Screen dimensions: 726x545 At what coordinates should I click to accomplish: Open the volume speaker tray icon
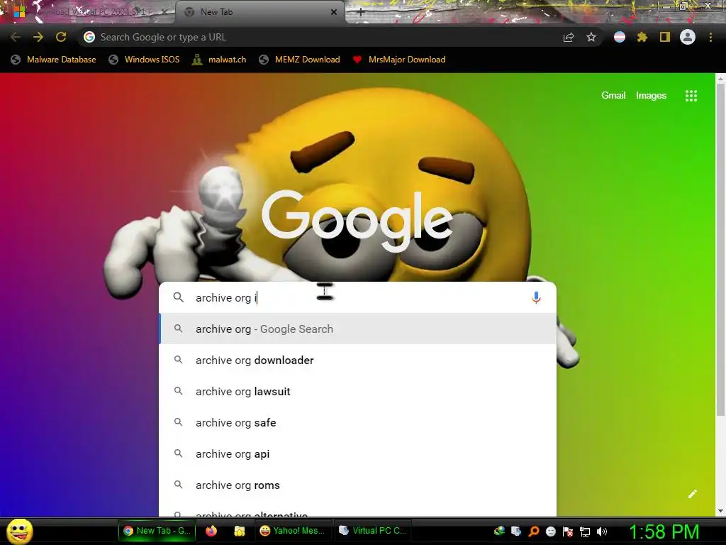pos(601,532)
